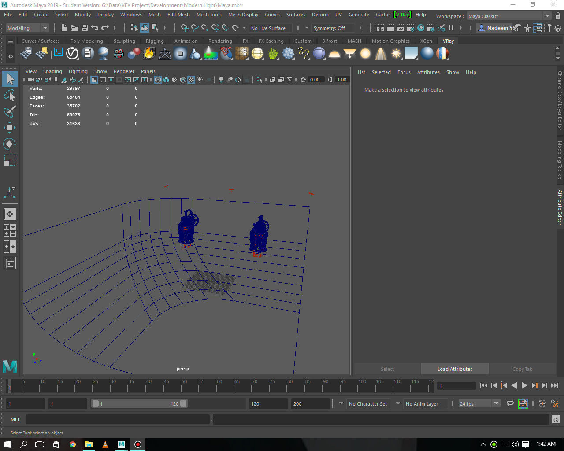Save the scene with the floppy disk icon

click(x=84, y=28)
